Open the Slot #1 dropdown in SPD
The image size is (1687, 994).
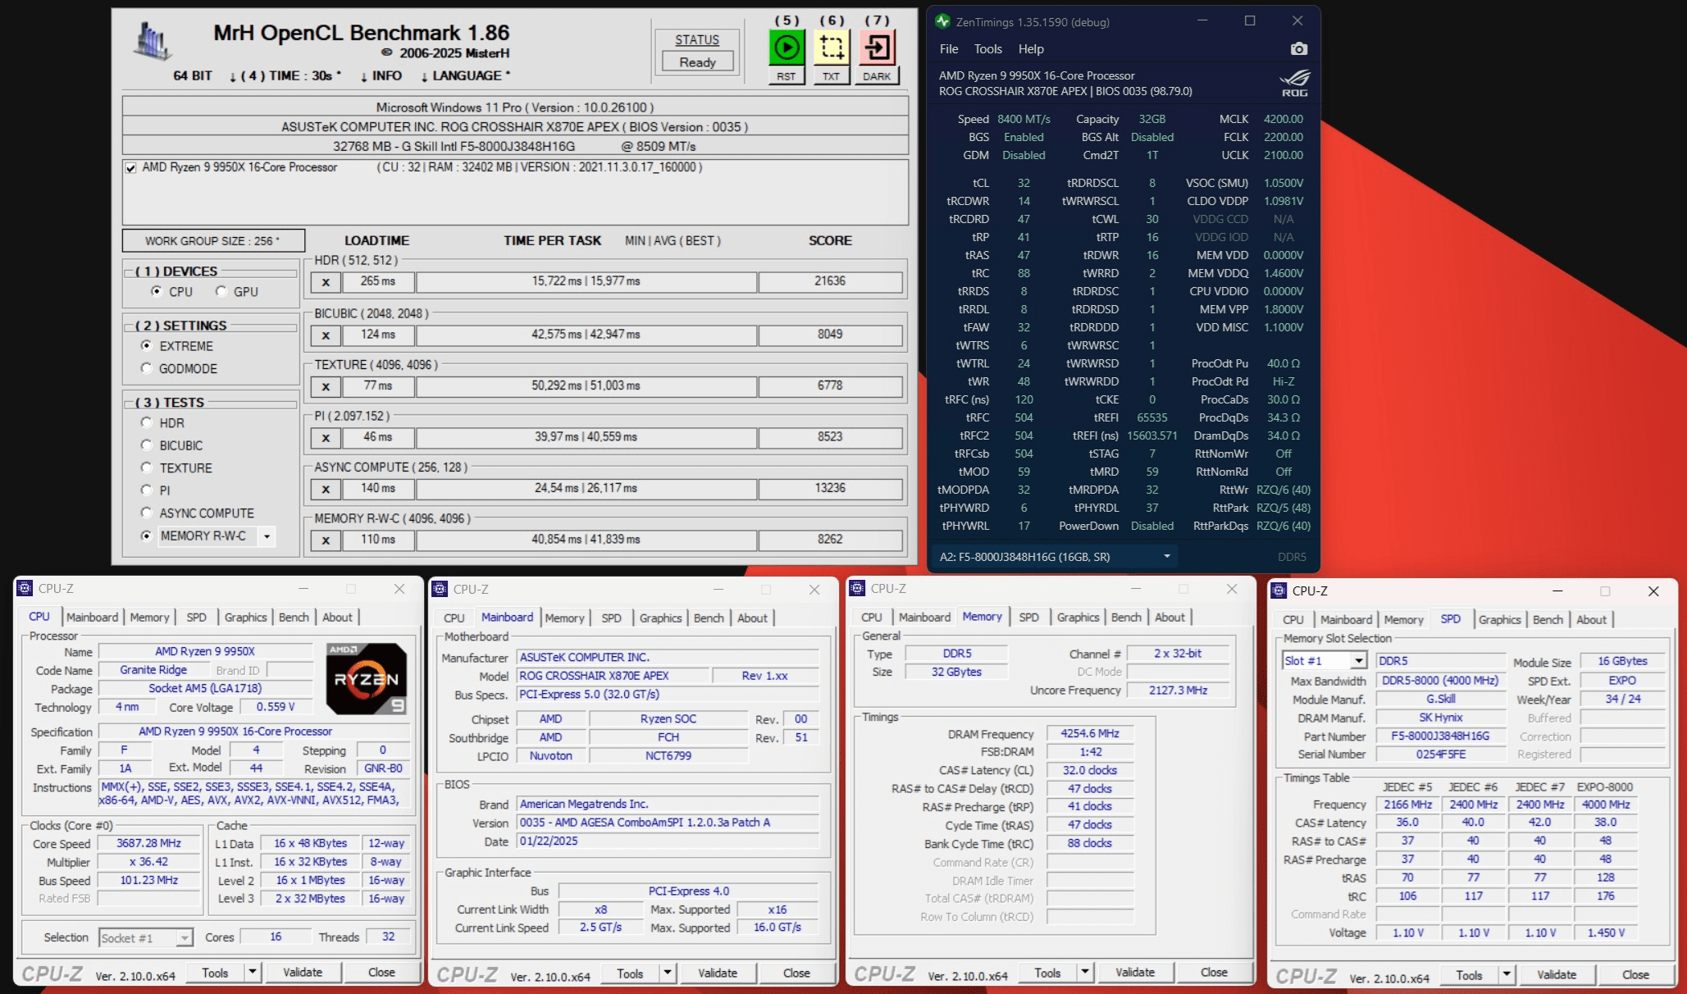[1358, 661]
